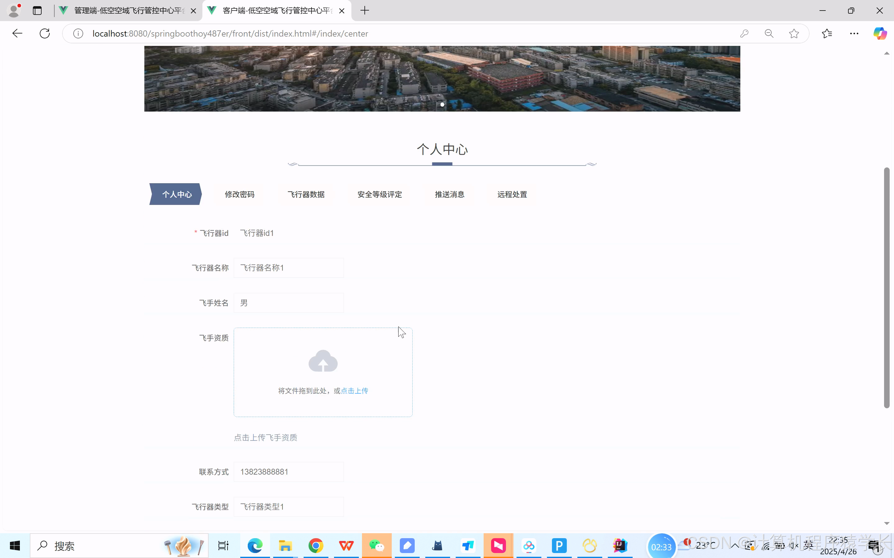Image resolution: width=894 pixels, height=558 pixels.
Task: Open WeChat from the taskbar
Action: [x=377, y=546]
